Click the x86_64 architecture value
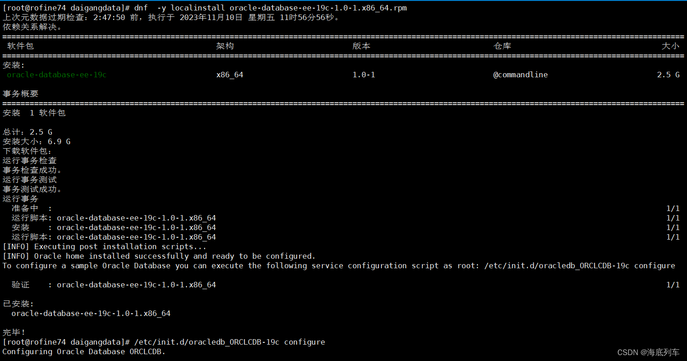The image size is (687, 361). (230, 75)
